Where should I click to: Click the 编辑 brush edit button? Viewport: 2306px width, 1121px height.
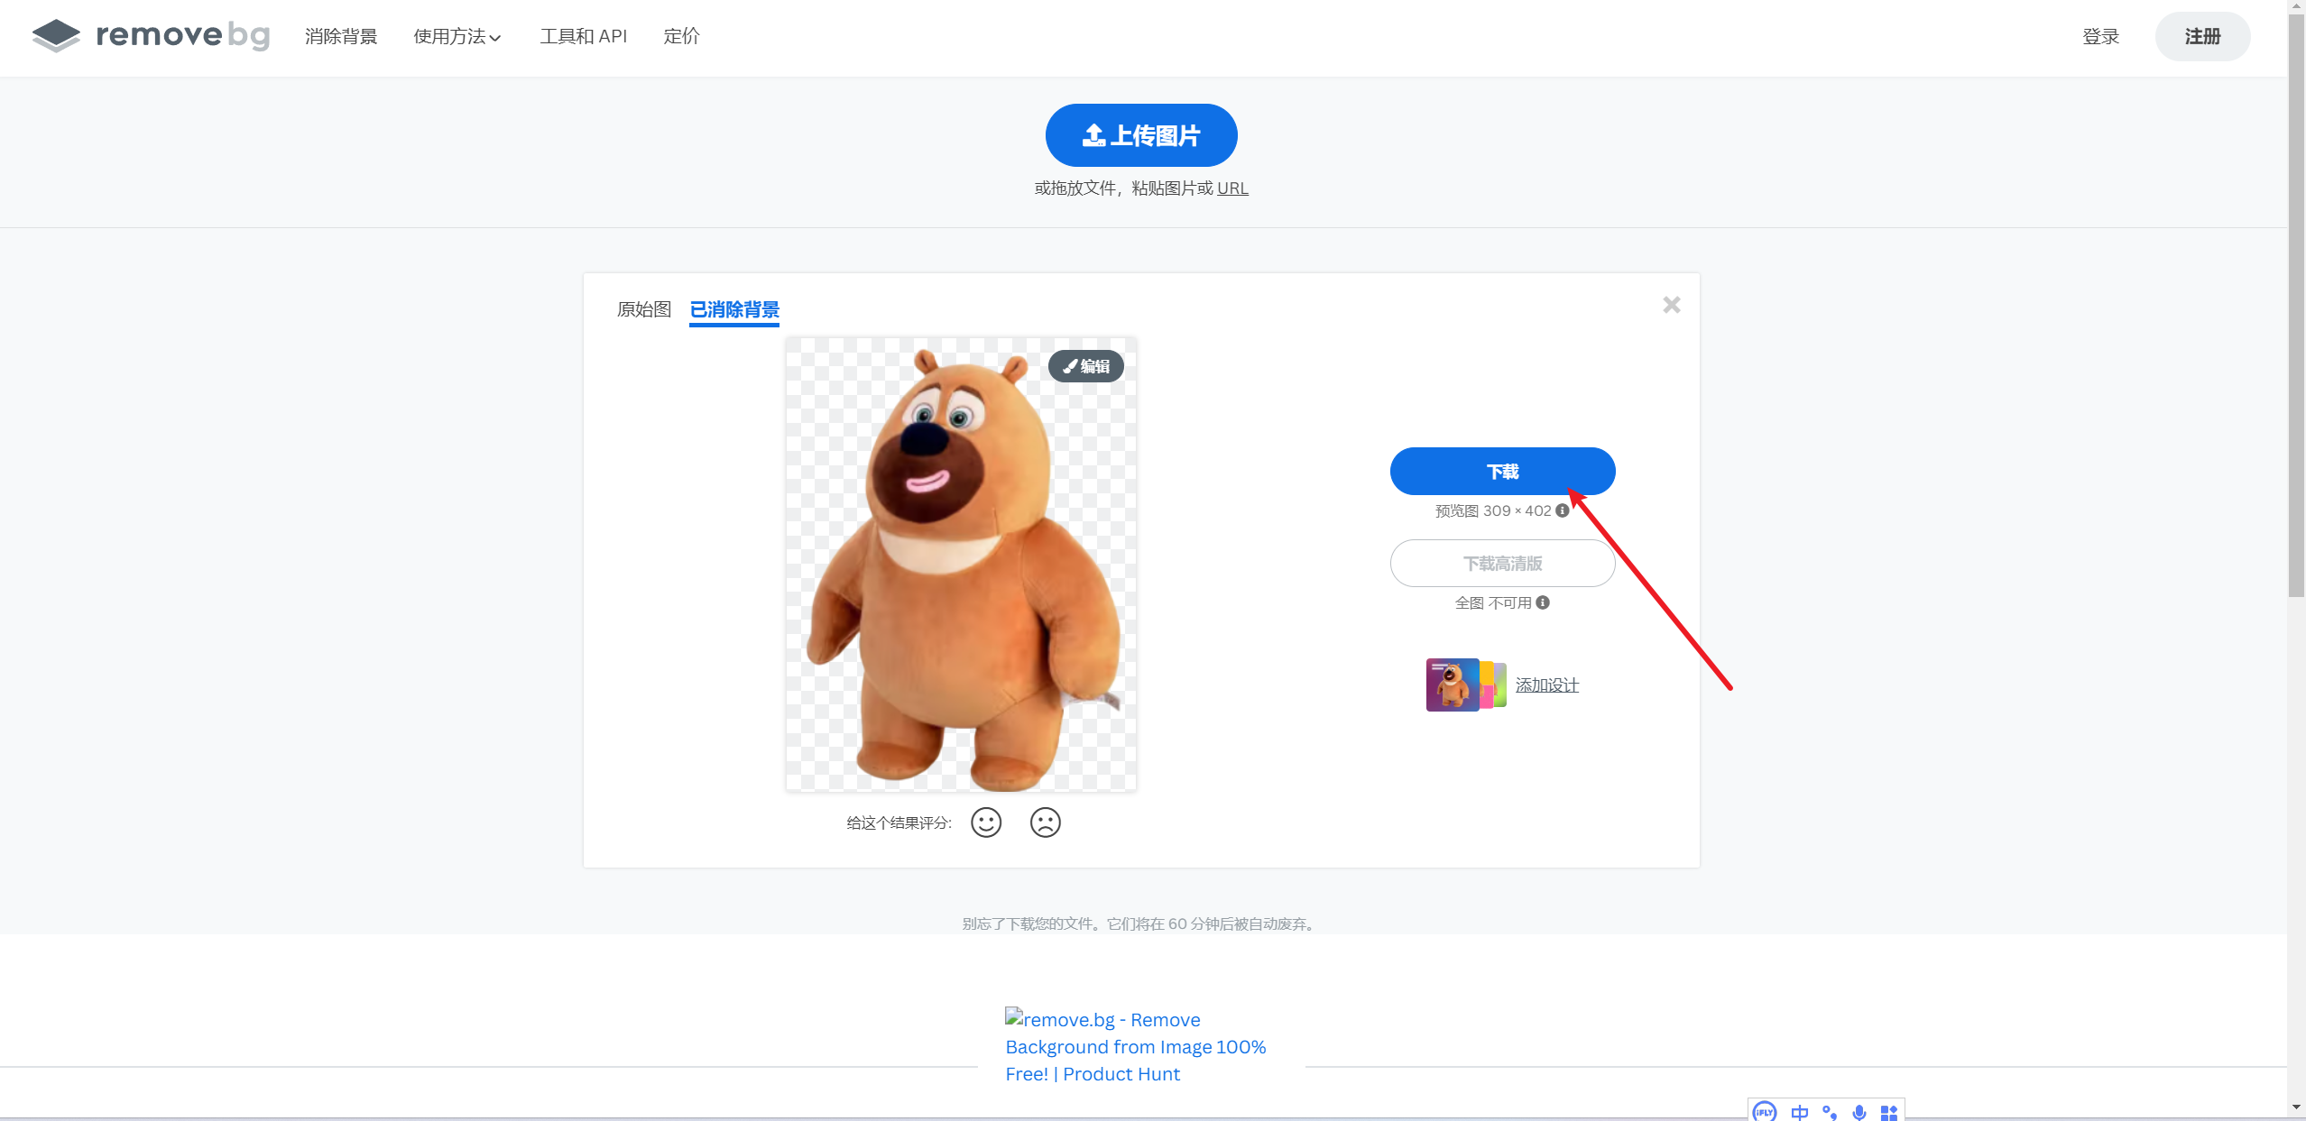[x=1086, y=366]
